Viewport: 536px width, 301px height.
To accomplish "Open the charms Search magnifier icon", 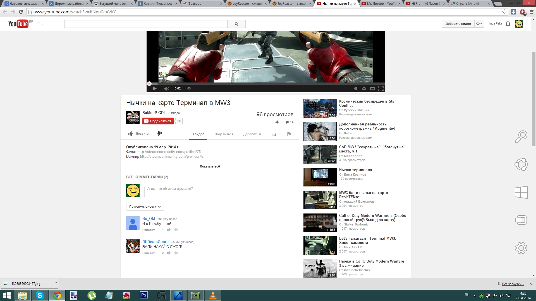I will (521, 137).
